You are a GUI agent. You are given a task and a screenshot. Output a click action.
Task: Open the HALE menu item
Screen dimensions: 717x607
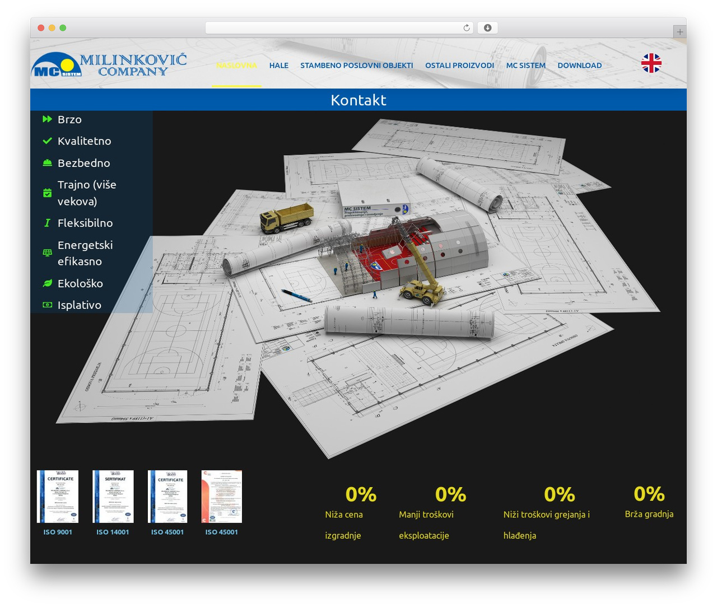pyautogui.click(x=278, y=66)
